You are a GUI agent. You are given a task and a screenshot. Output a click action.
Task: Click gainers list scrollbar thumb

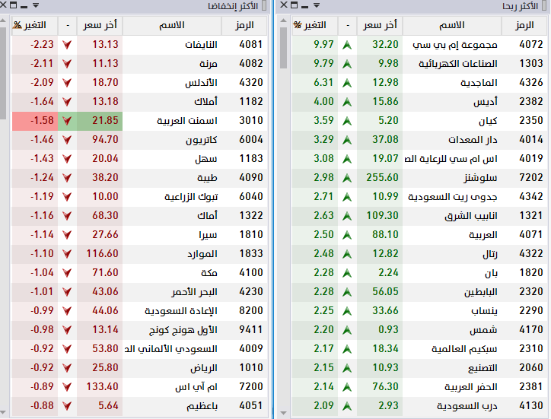coord(284,48)
